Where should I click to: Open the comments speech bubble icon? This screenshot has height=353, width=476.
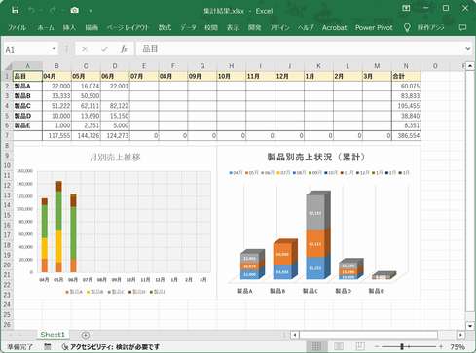tap(462, 28)
